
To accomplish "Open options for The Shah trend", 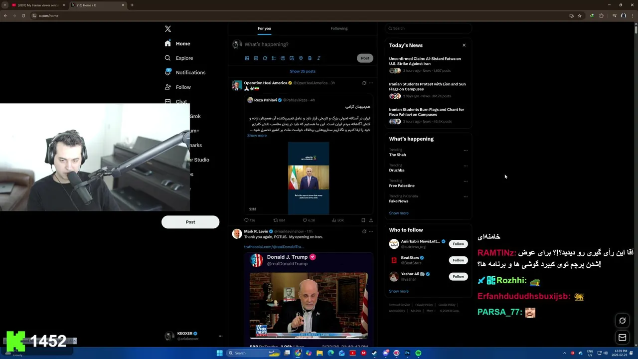I will point(466,150).
